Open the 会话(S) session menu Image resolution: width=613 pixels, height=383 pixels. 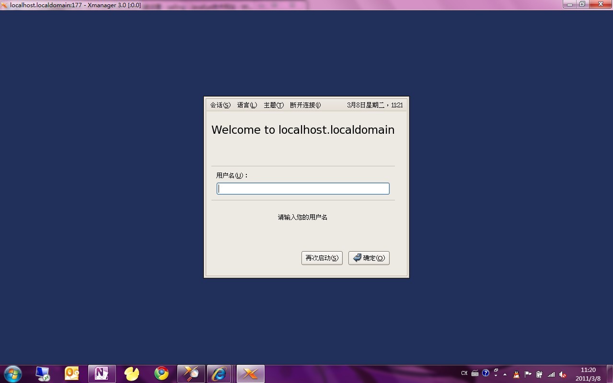point(220,105)
